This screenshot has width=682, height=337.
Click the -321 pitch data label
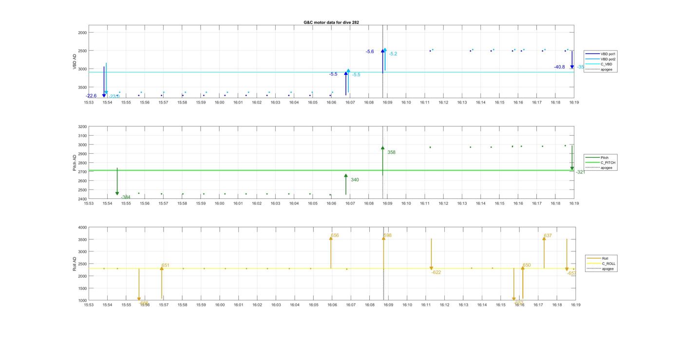(580, 172)
